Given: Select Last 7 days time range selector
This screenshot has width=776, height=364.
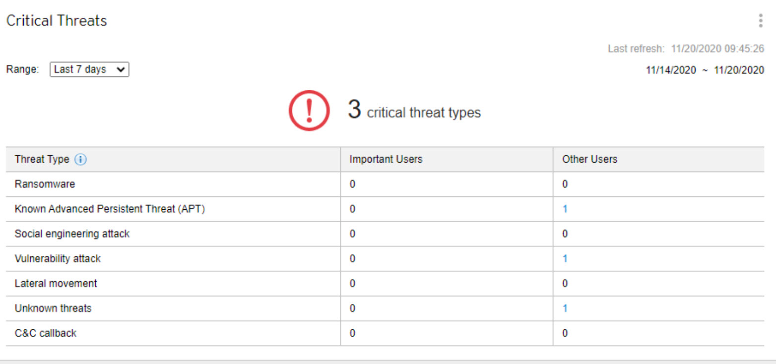Looking at the screenshot, I should click(89, 69).
